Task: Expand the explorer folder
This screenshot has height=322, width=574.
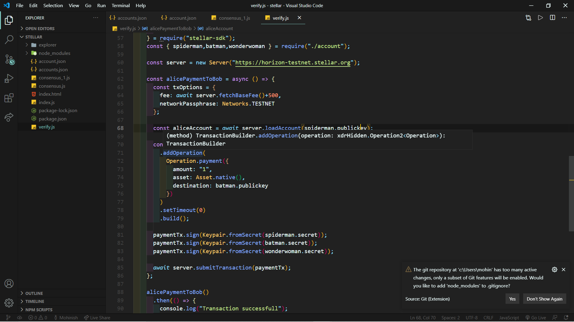Action: tap(47, 45)
